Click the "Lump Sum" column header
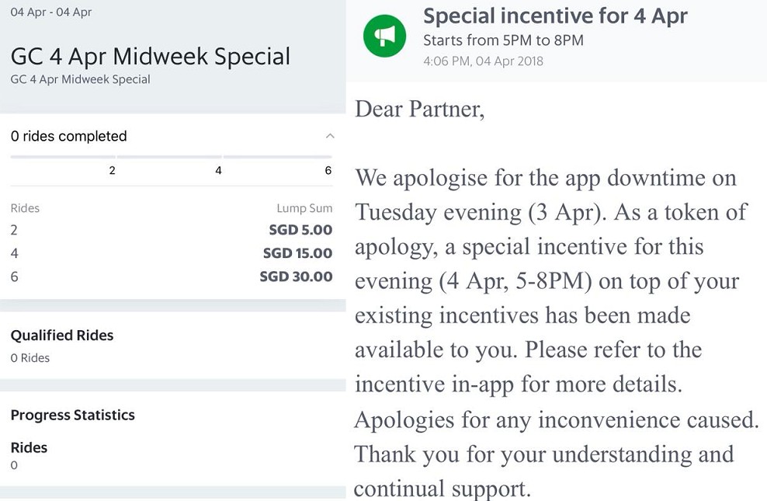The width and height of the screenshot is (767, 501). click(304, 208)
